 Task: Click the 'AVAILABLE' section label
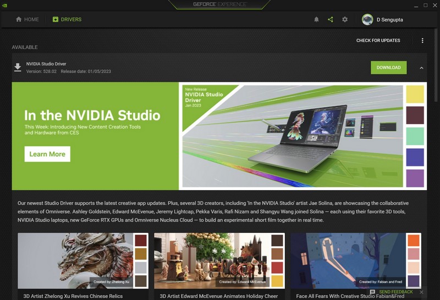25,47
